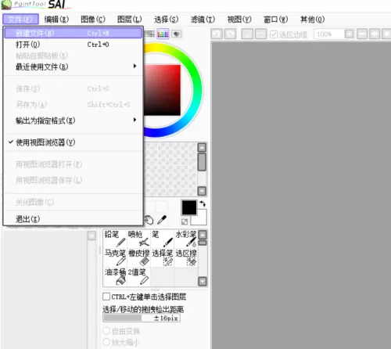Select the 喷枪 airbrush tool
Image resolution: width=391 pixels, height=349 pixels.
click(x=138, y=239)
